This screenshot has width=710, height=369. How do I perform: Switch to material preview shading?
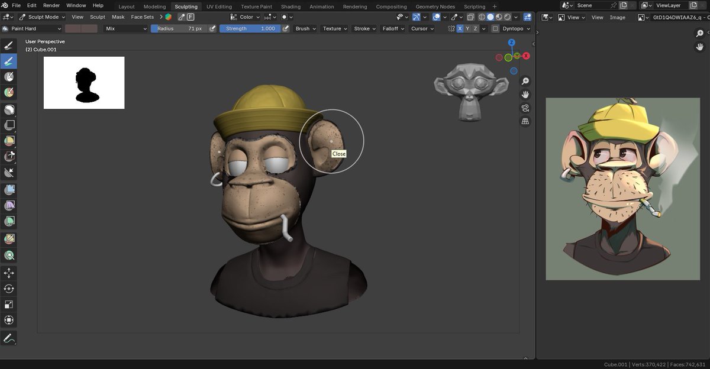(499, 17)
